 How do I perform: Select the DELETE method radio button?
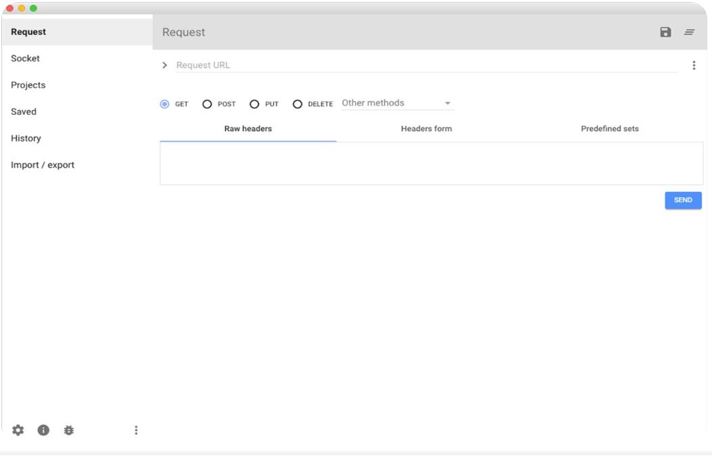coord(298,104)
